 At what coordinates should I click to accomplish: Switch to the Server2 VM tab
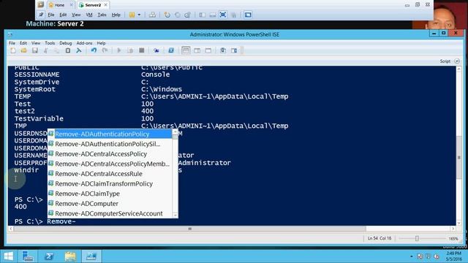93,5
